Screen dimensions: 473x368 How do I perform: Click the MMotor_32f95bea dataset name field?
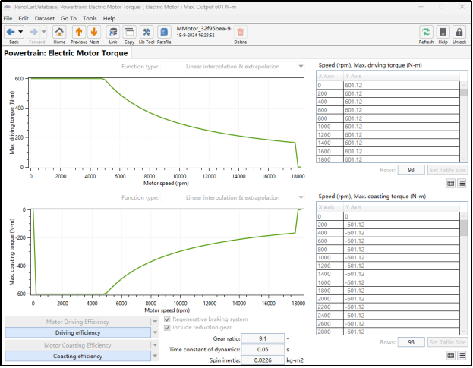coord(204,29)
